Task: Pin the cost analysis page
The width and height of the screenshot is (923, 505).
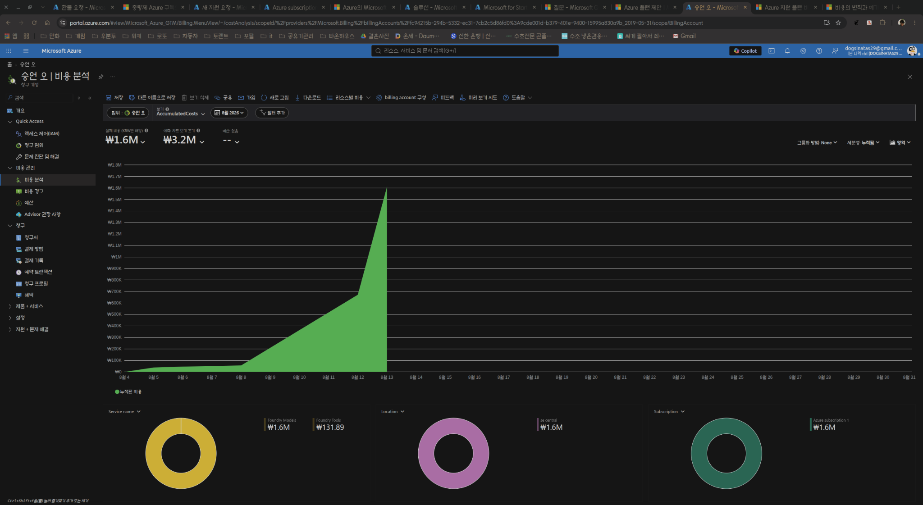Action: coord(101,77)
